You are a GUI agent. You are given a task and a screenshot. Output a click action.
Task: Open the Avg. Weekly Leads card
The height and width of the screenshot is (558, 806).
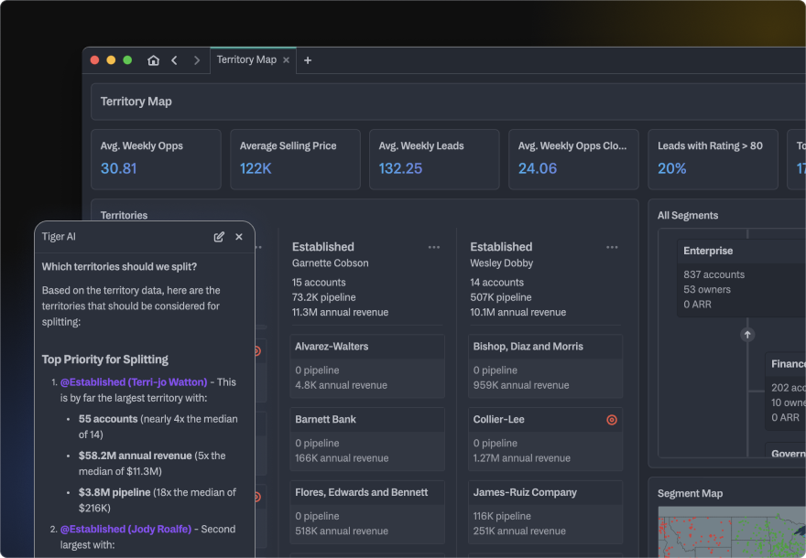coord(434,160)
